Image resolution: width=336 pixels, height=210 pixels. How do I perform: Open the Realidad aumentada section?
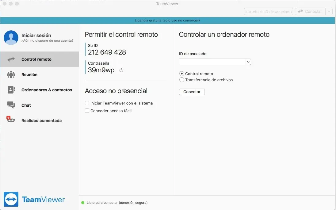[40, 120]
